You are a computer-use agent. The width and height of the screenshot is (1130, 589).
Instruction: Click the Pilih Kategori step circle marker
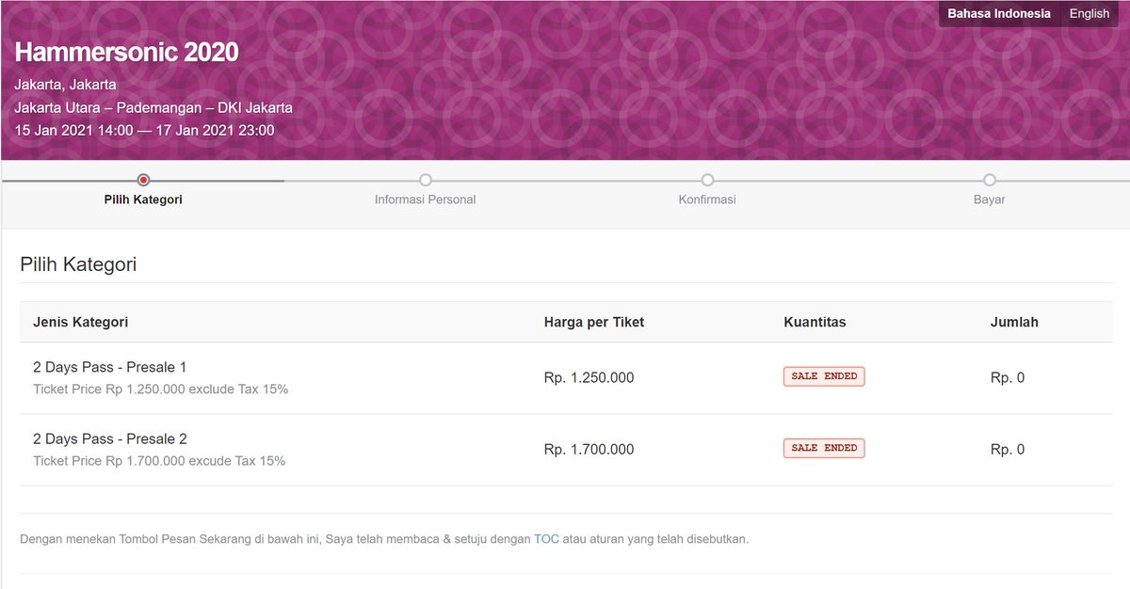143,180
